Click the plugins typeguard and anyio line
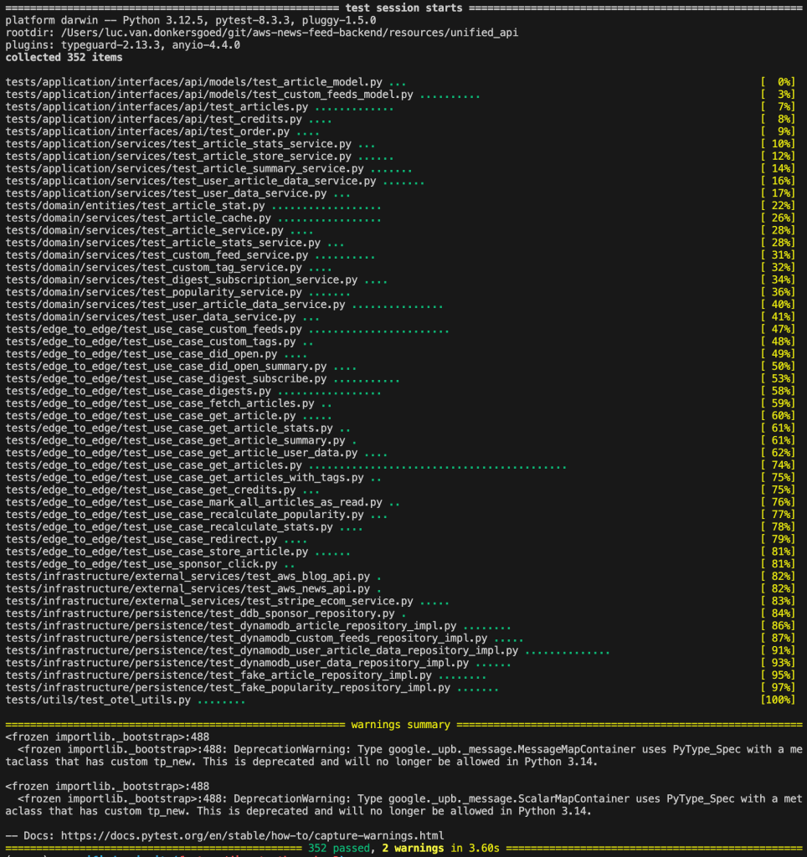This screenshot has height=857, width=807. pyautogui.click(x=122, y=45)
